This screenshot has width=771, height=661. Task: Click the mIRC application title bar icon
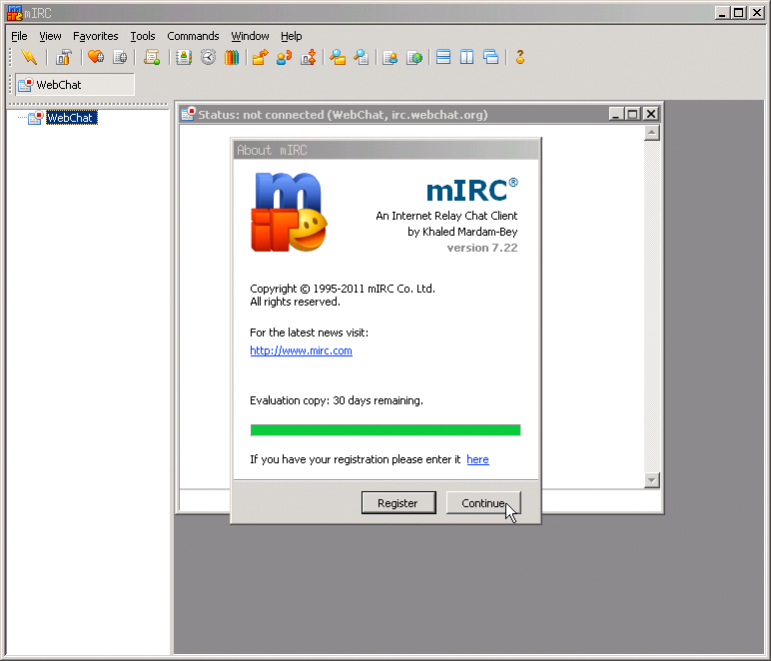(15, 13)
